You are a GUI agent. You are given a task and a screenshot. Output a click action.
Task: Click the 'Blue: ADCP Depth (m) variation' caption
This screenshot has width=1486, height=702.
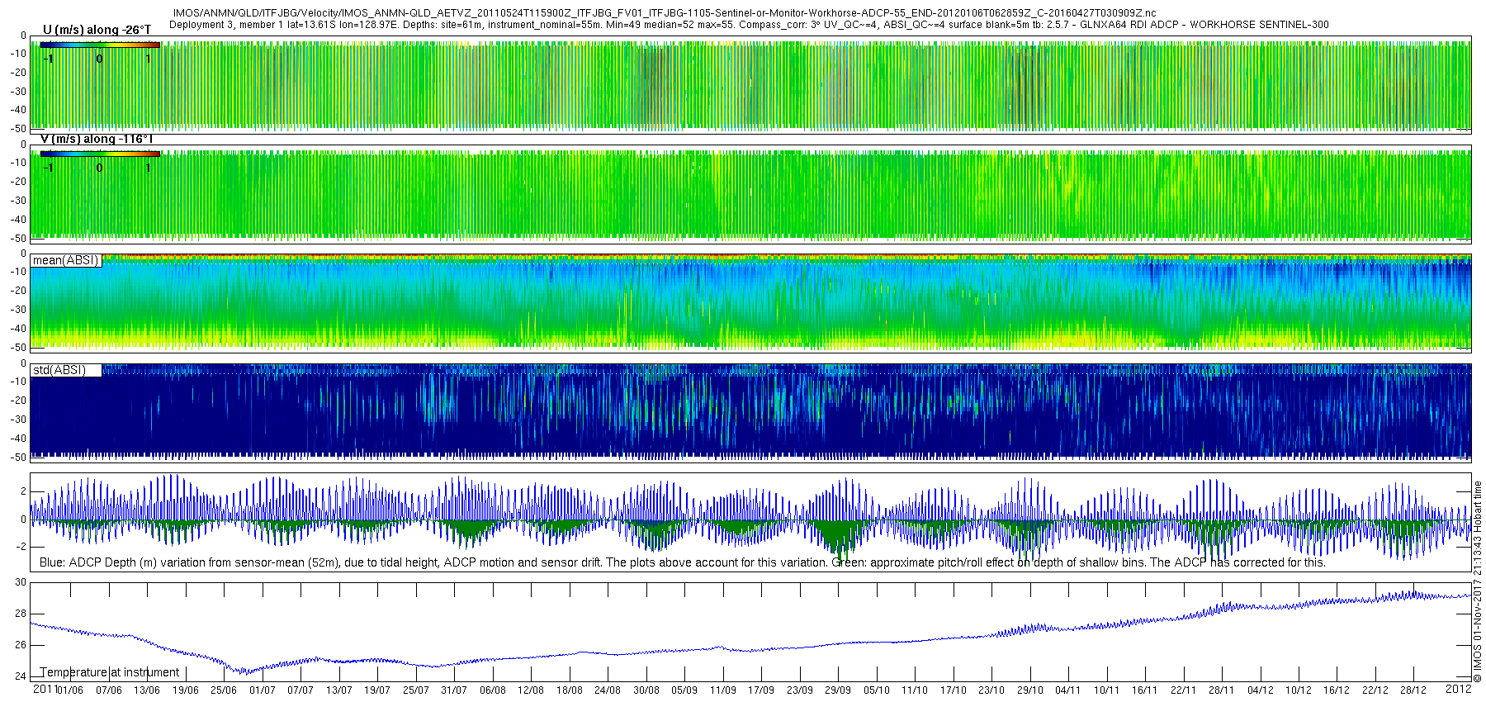click(x=682, y=562)
